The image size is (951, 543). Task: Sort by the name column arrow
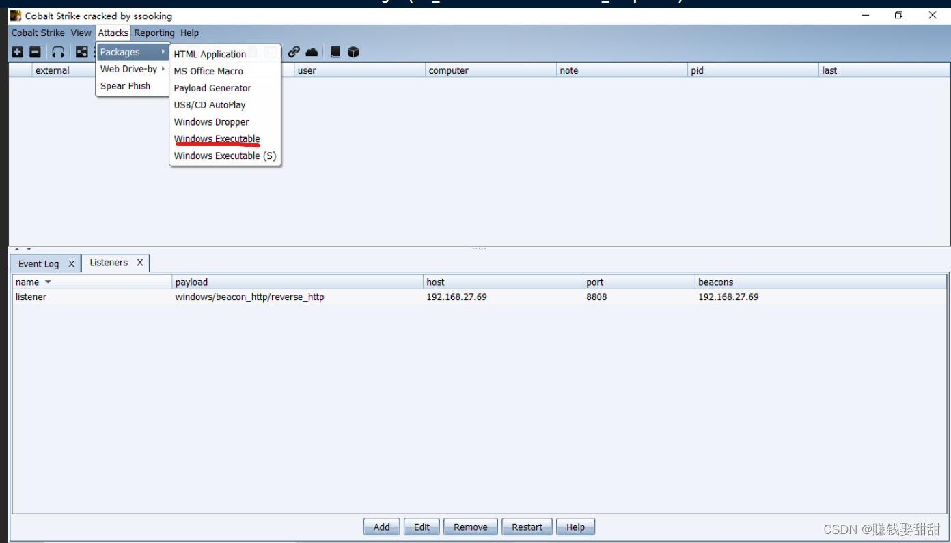pyautogui.click(x=48, y=282)
